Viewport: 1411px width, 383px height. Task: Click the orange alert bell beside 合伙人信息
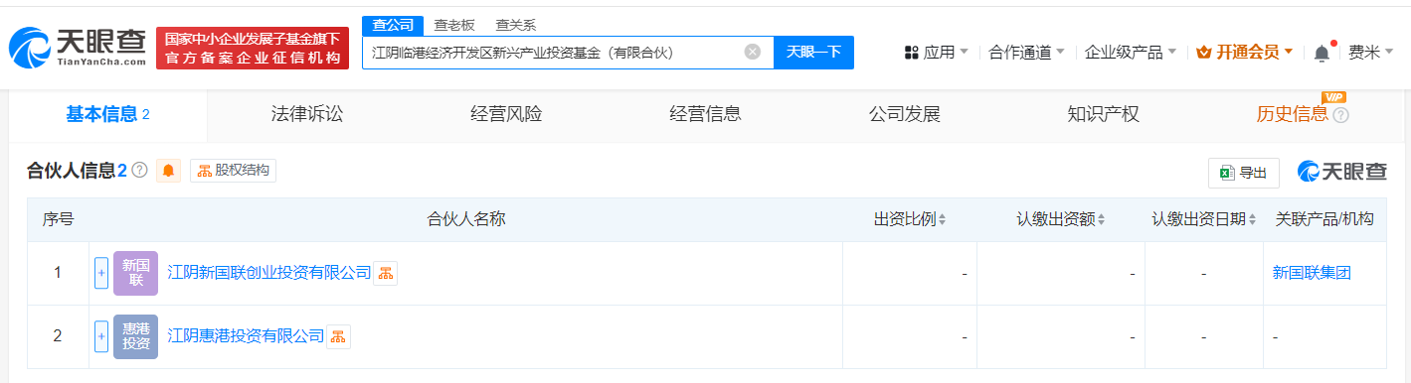tap(168, 171)
